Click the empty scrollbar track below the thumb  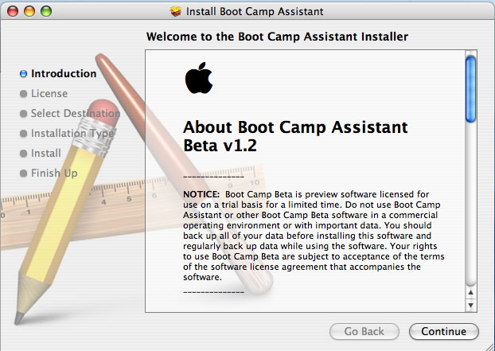point(470,204)
